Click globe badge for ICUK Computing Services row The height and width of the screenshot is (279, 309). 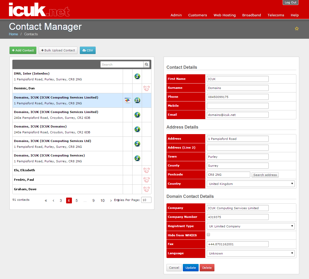tap(137, 158)
